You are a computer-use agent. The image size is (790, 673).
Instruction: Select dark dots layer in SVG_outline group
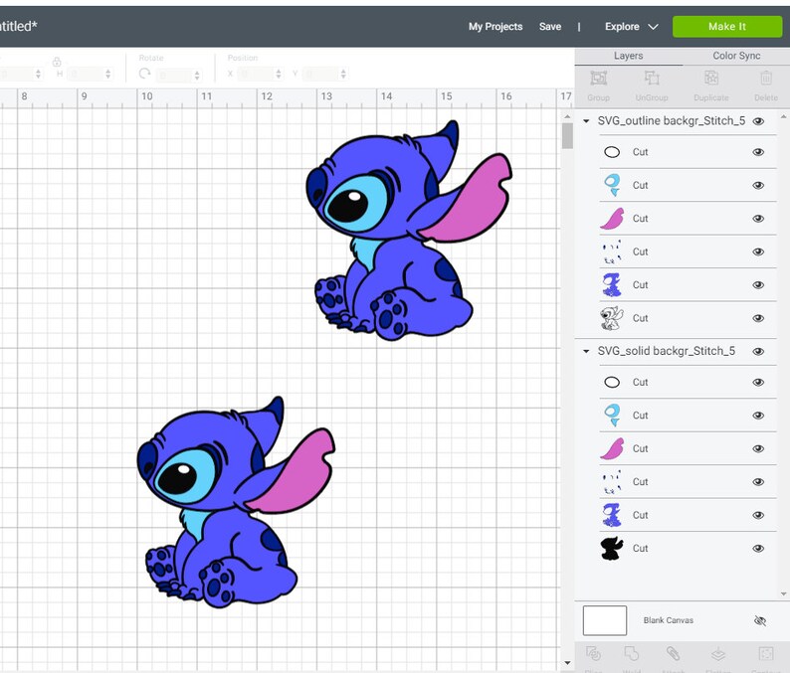click(688, 252)
